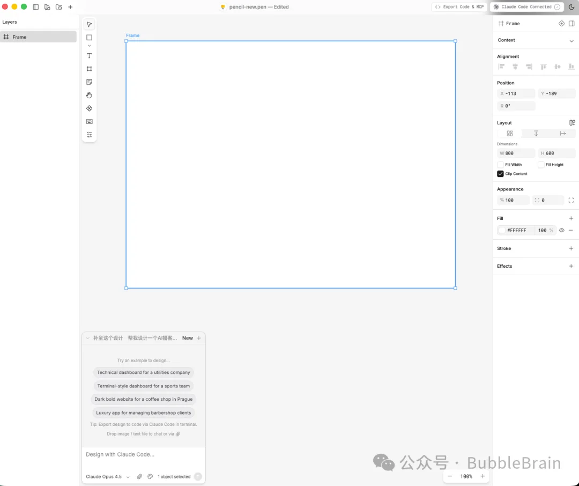Toggle fill visibility eye icon
This screenshot has width=579, height=486.
coord(562,230)
